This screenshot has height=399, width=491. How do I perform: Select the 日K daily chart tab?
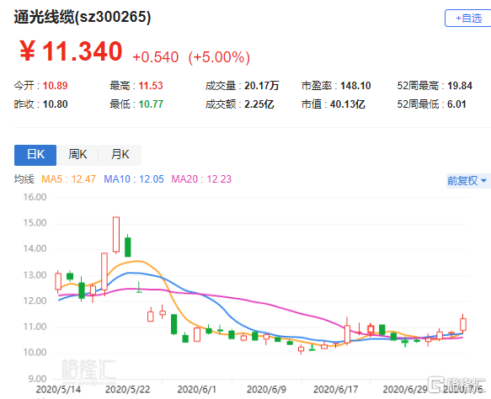point(35,155)
